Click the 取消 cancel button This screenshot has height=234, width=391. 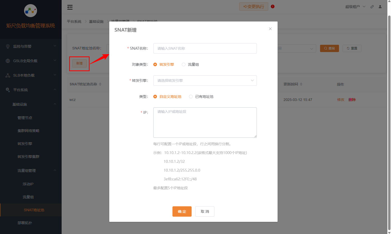click(205, 211)
